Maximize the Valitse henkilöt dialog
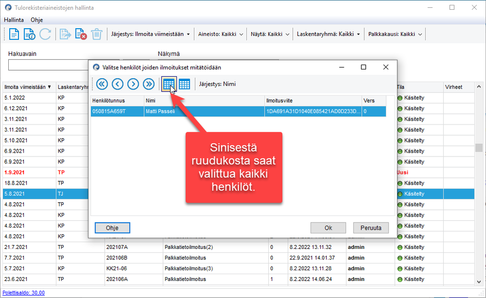Screen dimensions: 486x298 click(x=364, y=67)
